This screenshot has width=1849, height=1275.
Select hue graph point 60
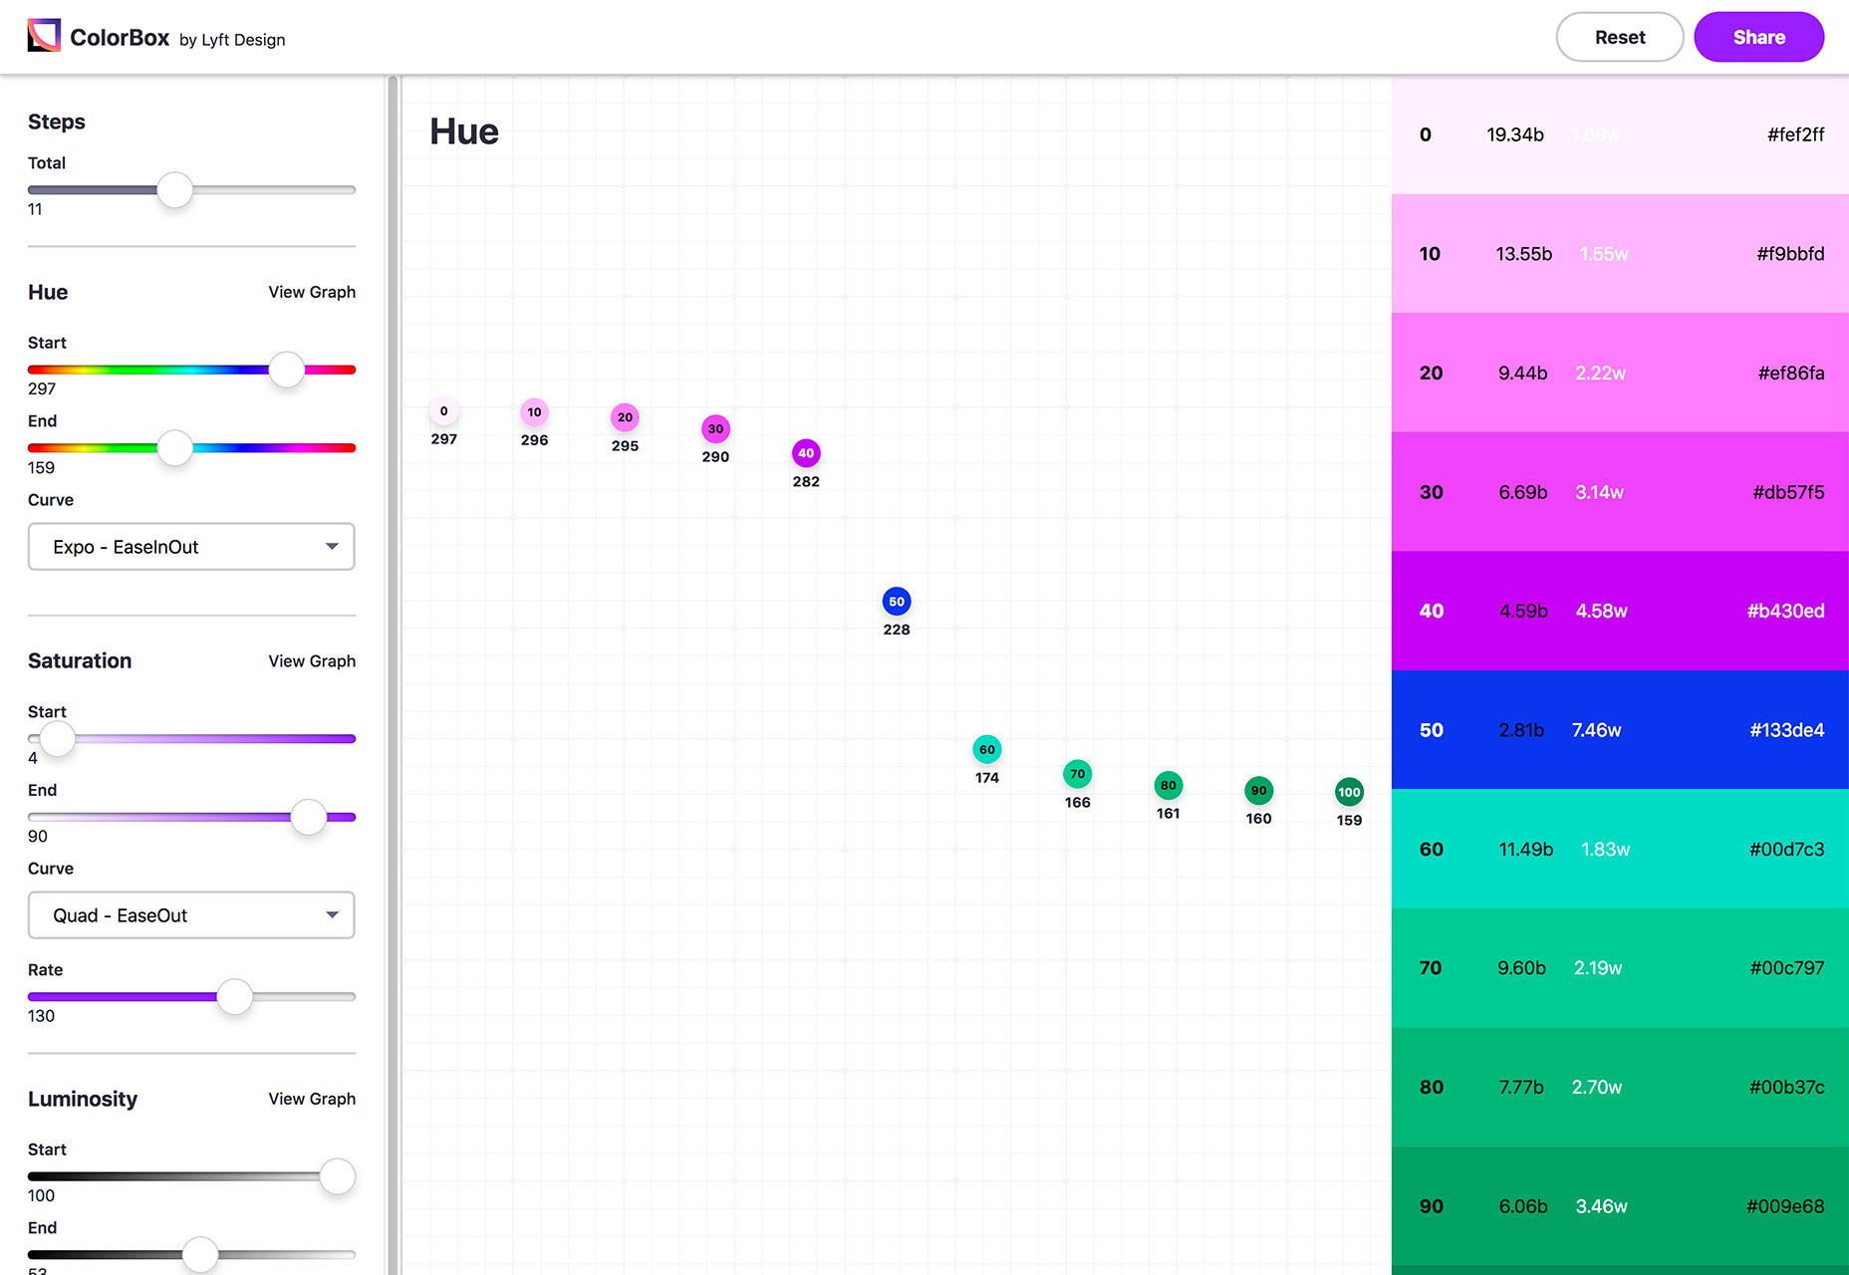tap(987, 749)
